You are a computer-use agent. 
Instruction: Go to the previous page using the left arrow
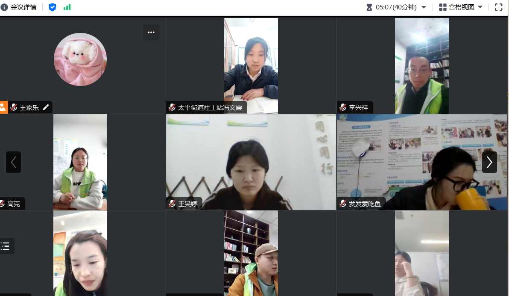(13, 162)
